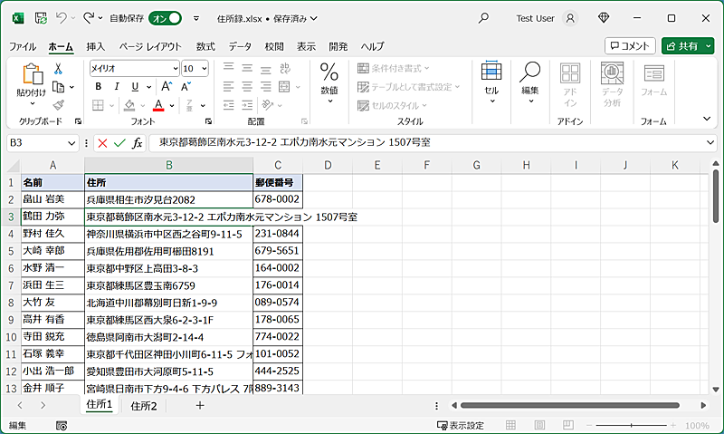
Task: Add a new sheet with the plus button
Action: coord(200,406)
